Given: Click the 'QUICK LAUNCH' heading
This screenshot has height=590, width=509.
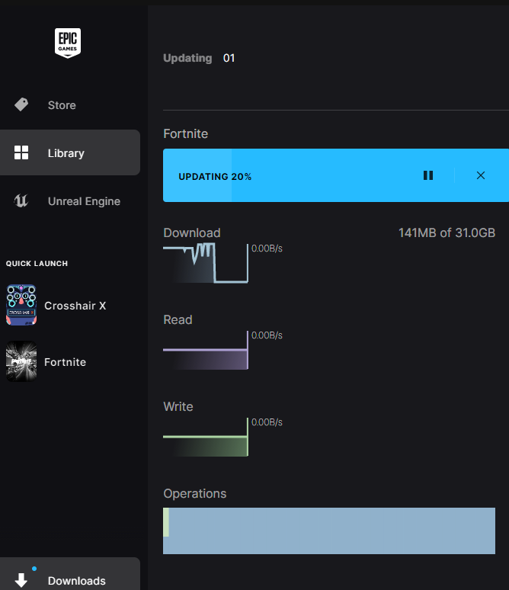Looking at the screenshot, I should (x=37, y=264).
